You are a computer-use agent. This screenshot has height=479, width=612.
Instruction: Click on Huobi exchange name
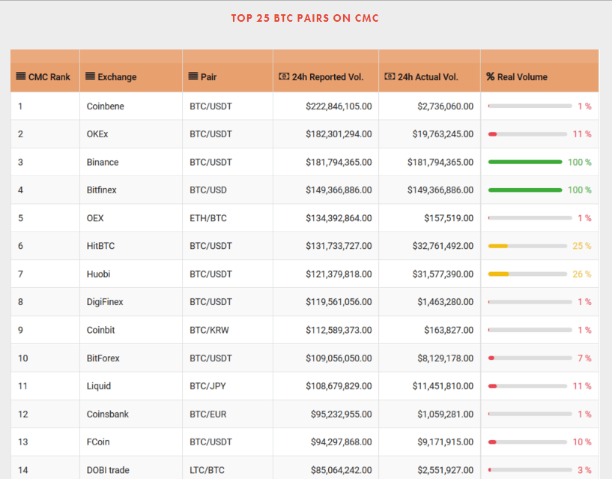[99, 274]
